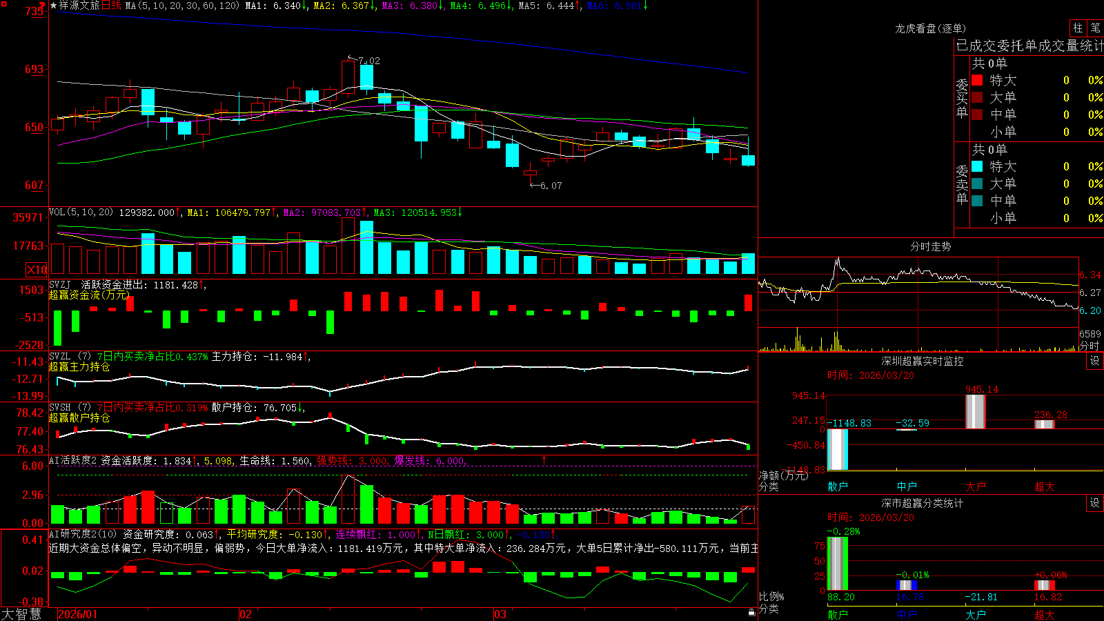Click the MA1: 6.340 value label
The width and height of the screenshot is (1104, 621).
pos(275,6)
